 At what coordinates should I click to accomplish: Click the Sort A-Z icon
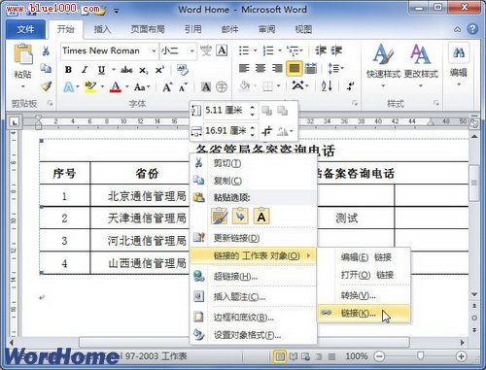pyautogui.click(x=327, y=86)
